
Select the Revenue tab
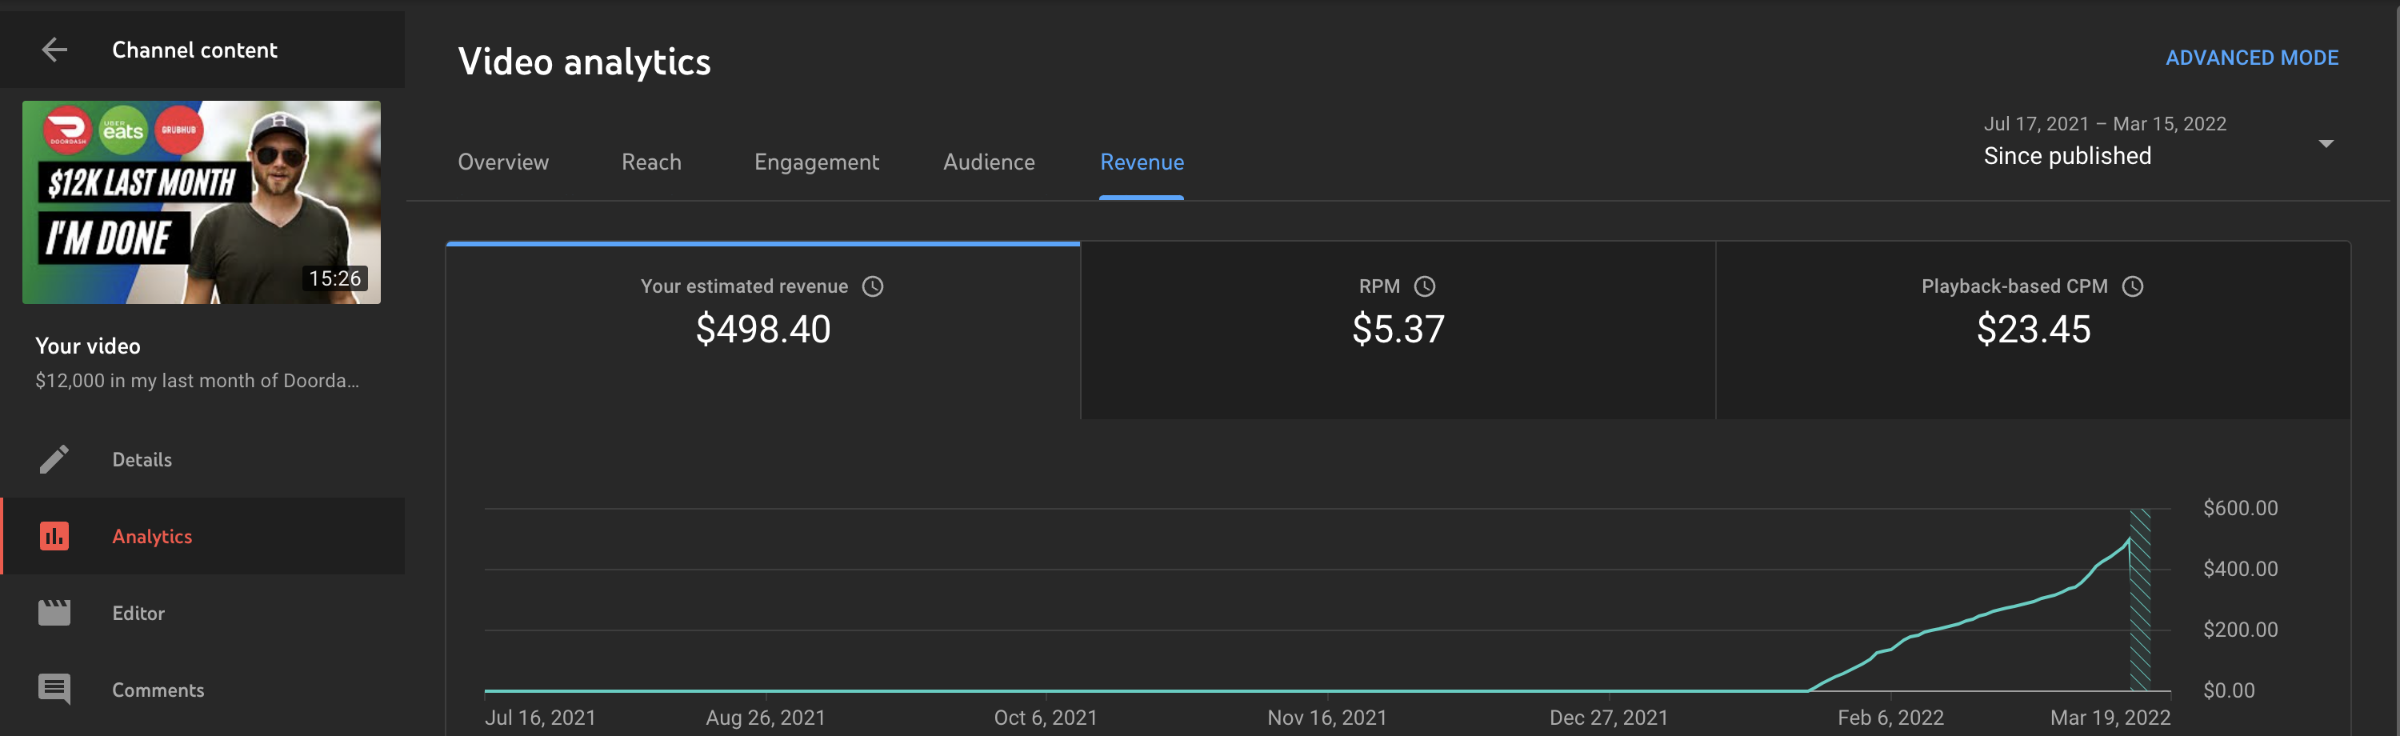(1142, 162)
